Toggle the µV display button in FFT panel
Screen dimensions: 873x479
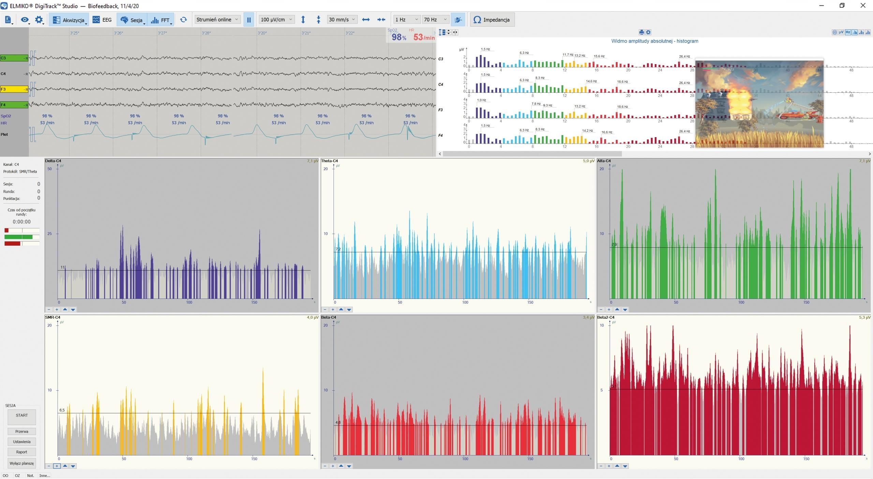point(841,32)
